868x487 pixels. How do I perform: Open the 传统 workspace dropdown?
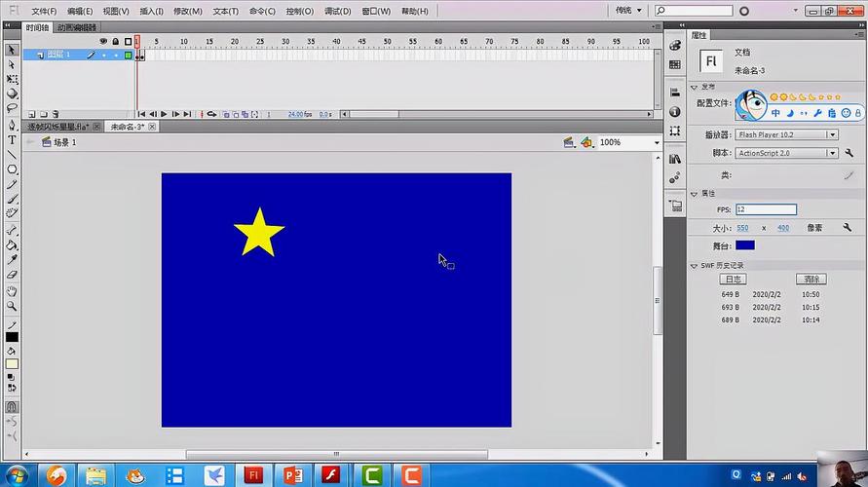(628, 10)
